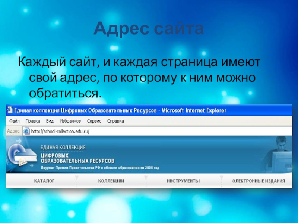This screenshot has height=223, width=298.
Task: Open the Правка menu
Action: (33, 121)
